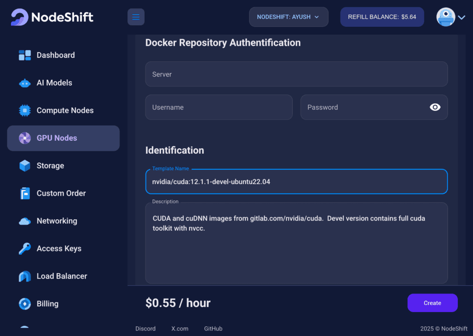
Task: Click the "Identification" heading
Action: coord(175,150)
